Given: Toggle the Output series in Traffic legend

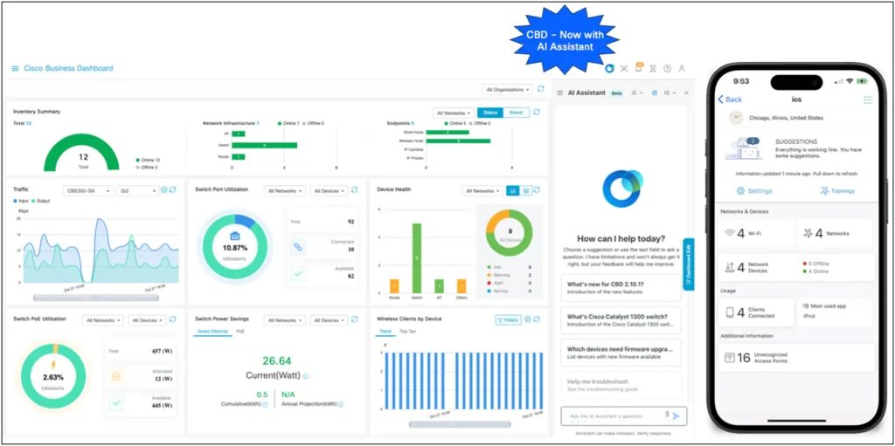Looking at the screenshot, I should click(42, 202).
